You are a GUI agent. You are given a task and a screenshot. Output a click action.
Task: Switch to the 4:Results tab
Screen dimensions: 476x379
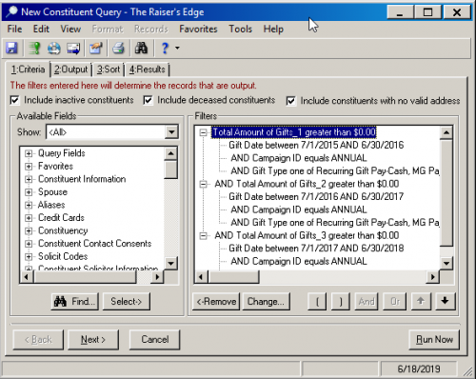[x=148, y=70]
